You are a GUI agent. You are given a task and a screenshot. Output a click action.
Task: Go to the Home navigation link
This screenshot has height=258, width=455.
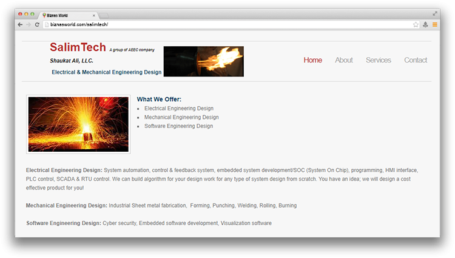click(x=313, y=60)
